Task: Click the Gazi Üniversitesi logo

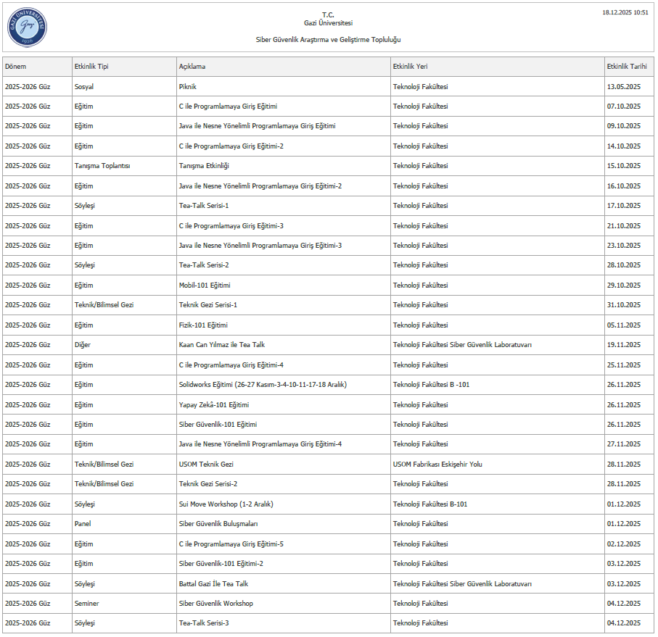Action: [27, 28]
